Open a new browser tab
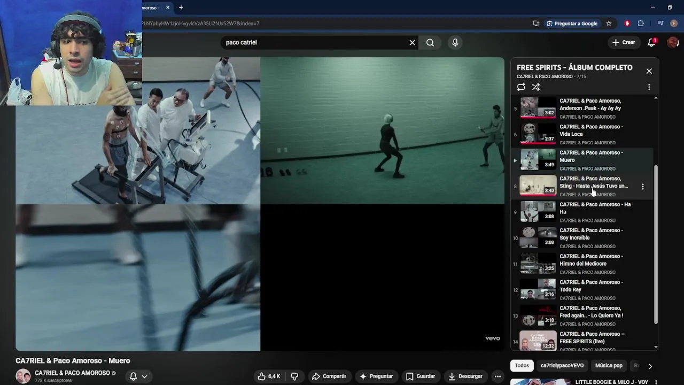The height and width of the screenshot is (385, 684). [x=181, y=7]
